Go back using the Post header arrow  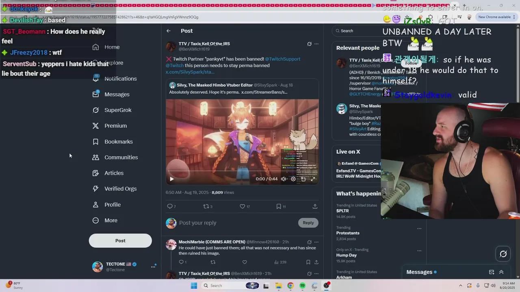coord(168,31)
